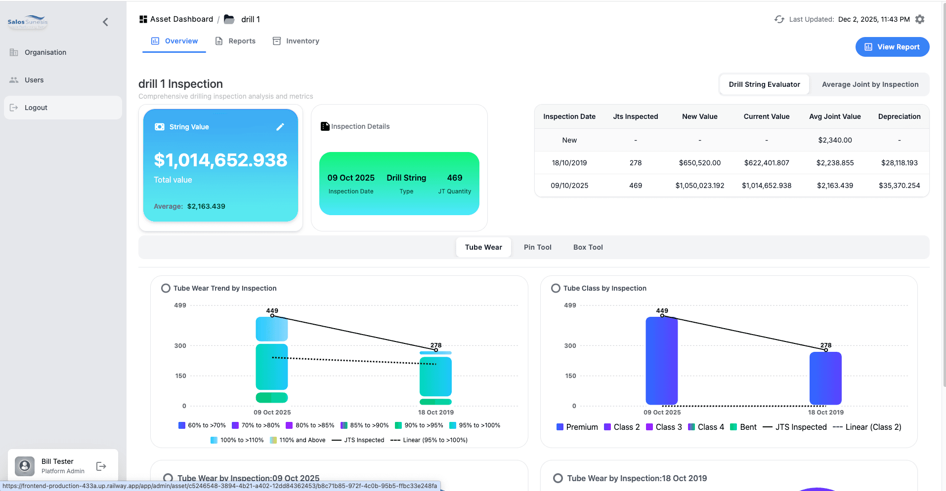Click the View Report button
946x491 pixels.
pyautogui.click(x=892, y=47)
